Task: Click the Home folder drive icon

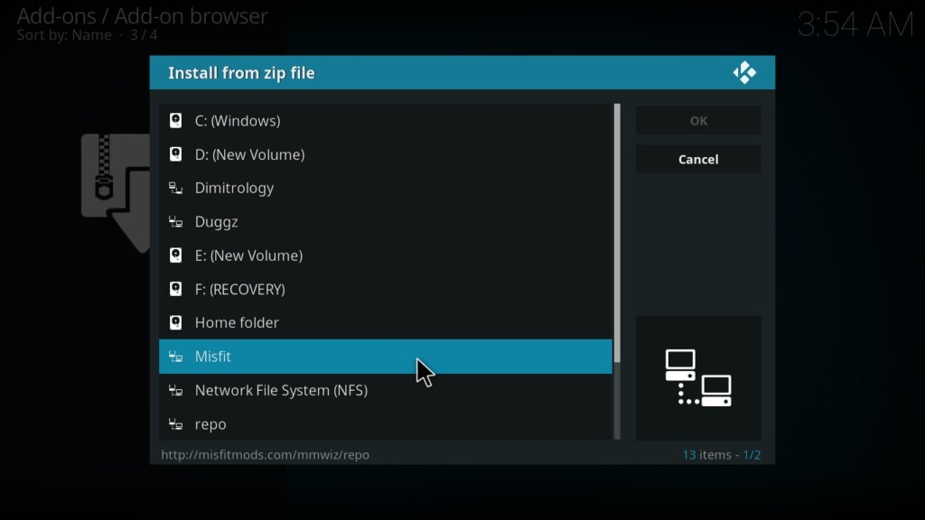Action: click(x=176, y=322)
